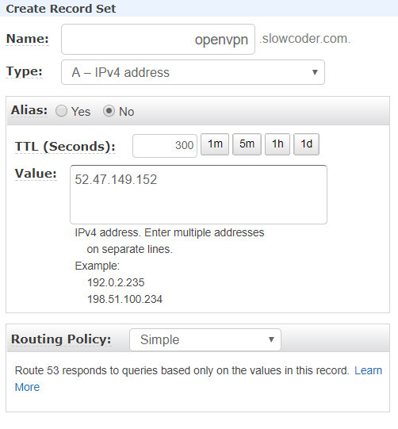
Task: Set TTL using the 1m button
Action: 215,144
